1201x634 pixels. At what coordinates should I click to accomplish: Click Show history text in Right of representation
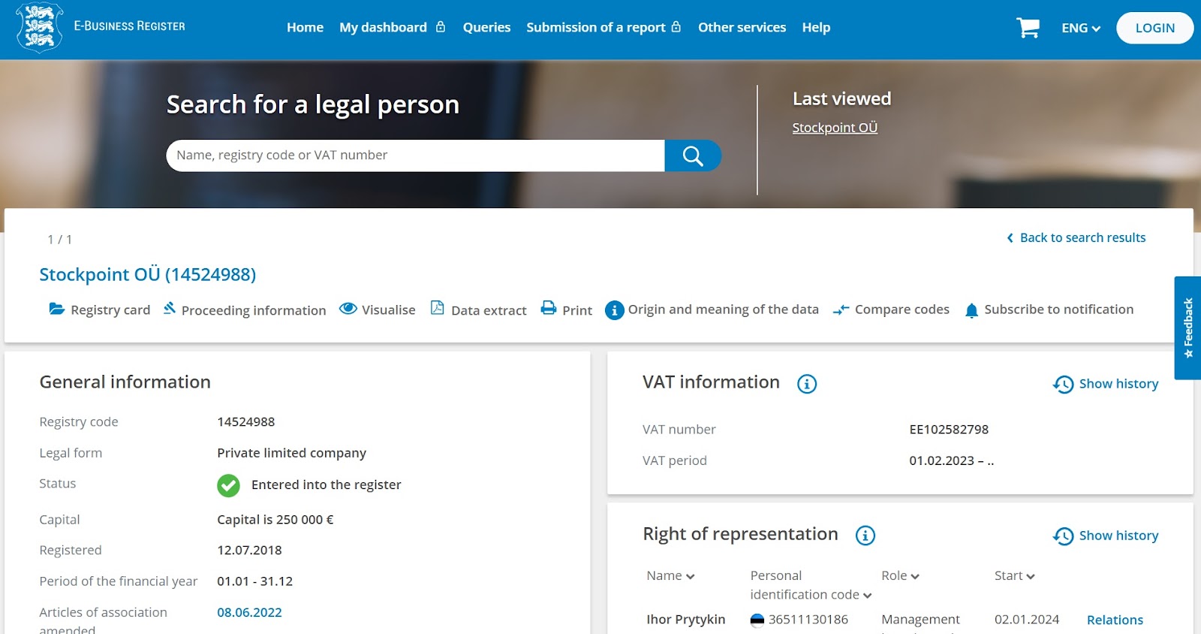[x=1118, y=536]
